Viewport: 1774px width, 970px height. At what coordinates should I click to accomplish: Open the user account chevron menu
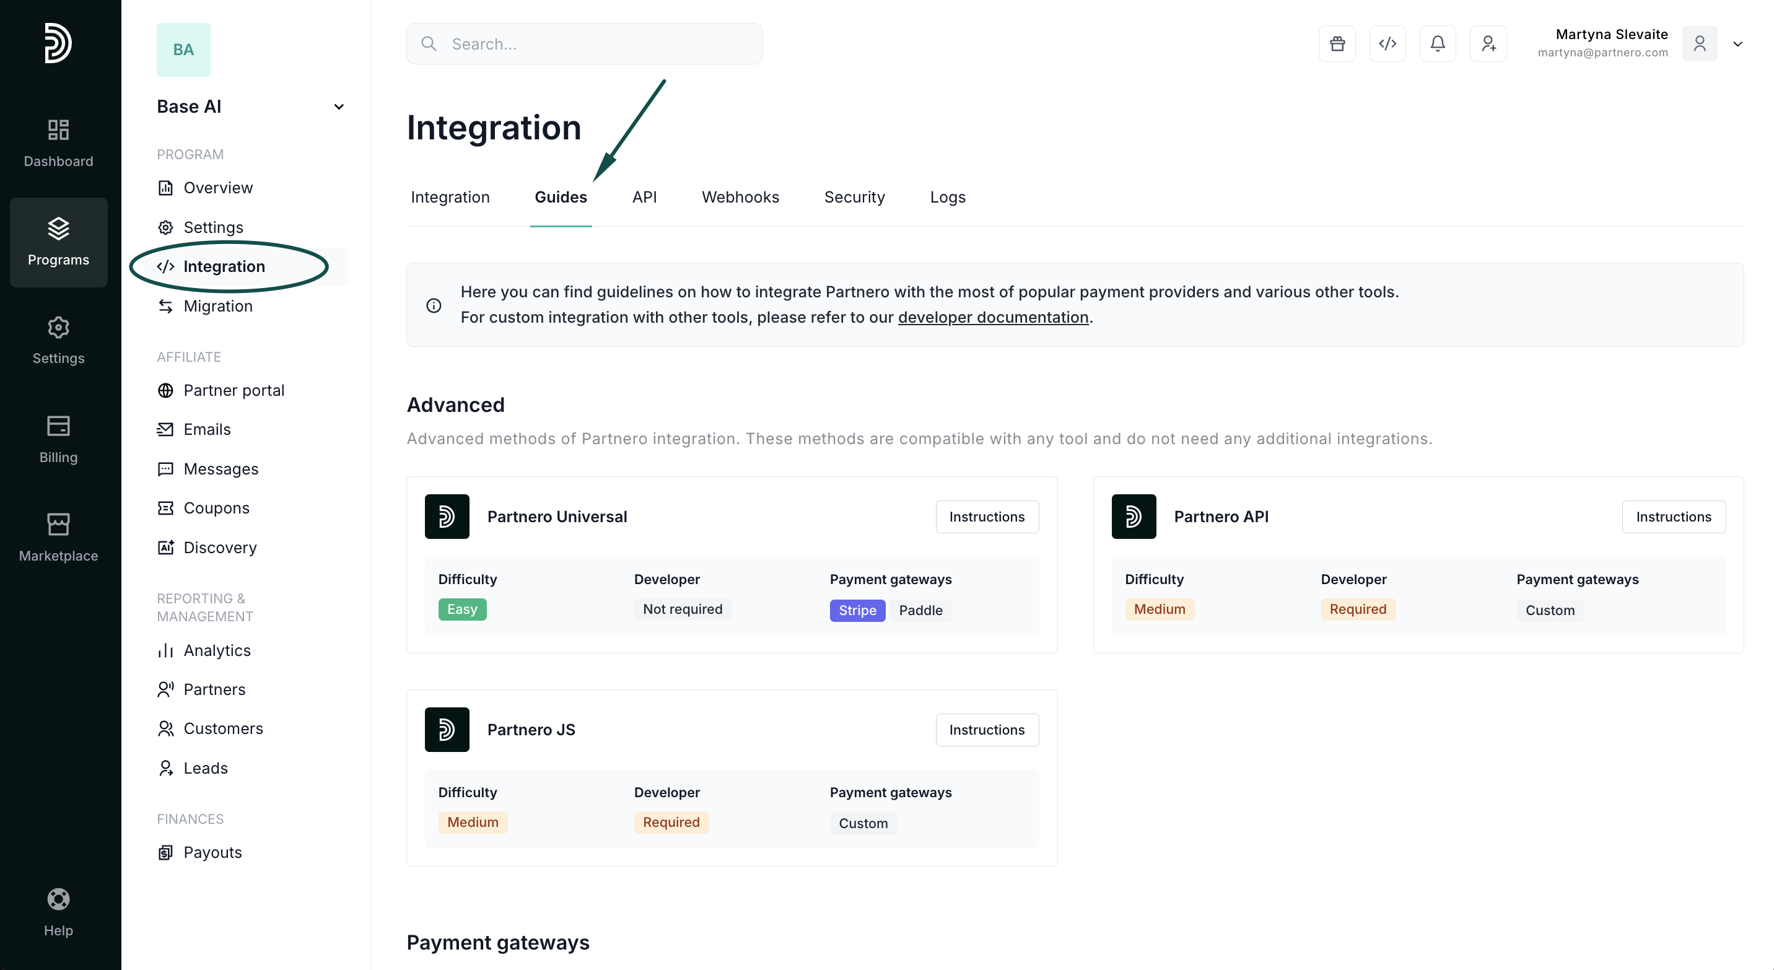pyautogui.click(x=1737, y=44)
